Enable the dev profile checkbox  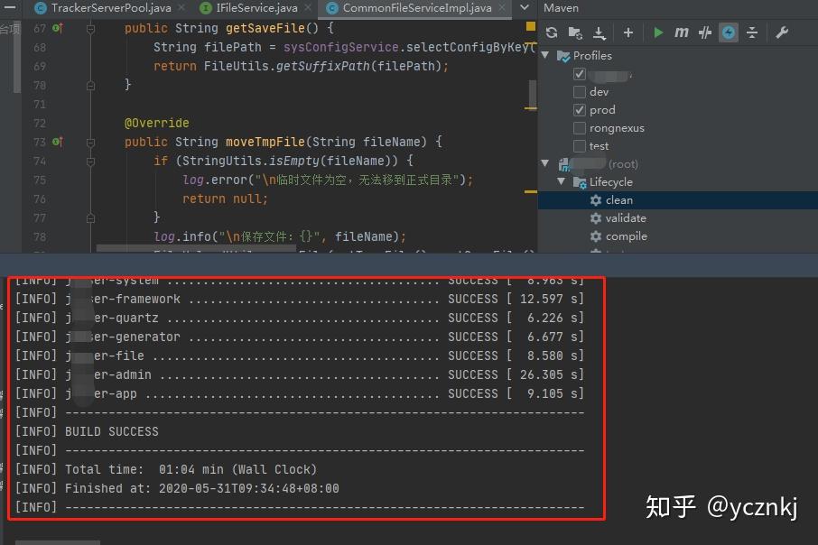coord(581,91)
